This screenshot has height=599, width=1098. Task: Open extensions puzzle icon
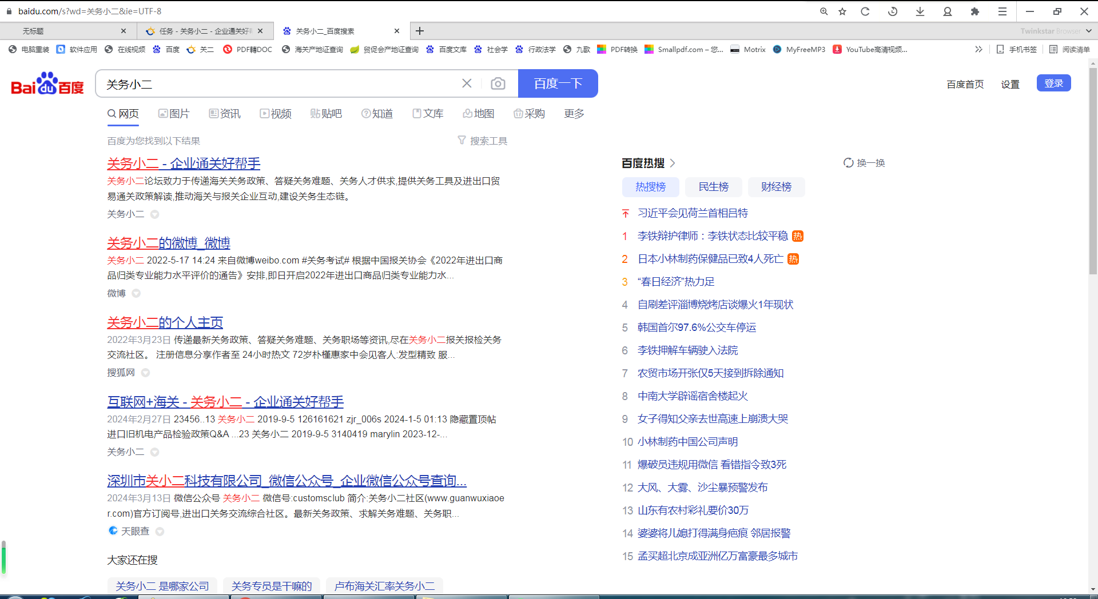tap(975, 11)
